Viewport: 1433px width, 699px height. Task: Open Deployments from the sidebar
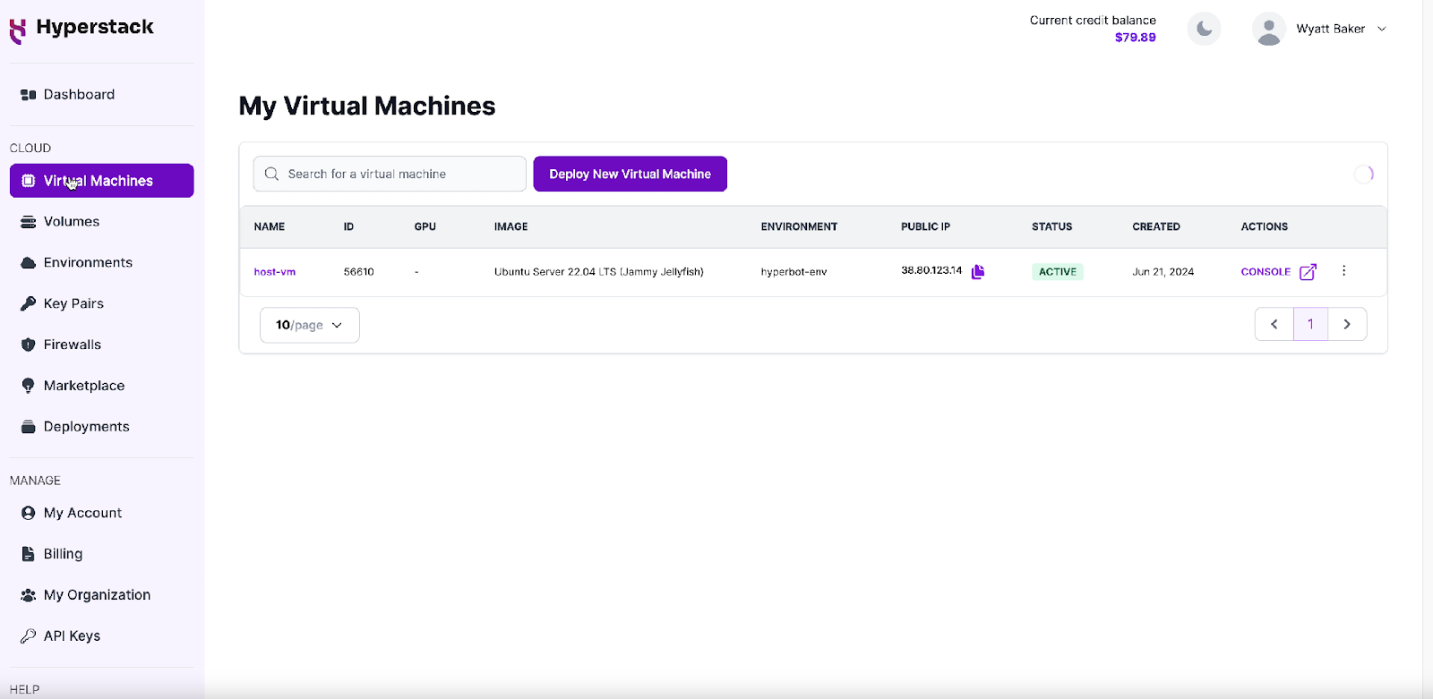101,427
